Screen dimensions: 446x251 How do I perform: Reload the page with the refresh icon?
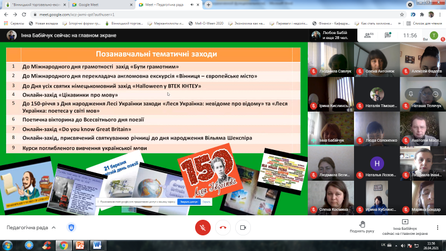tap(24, 15)
